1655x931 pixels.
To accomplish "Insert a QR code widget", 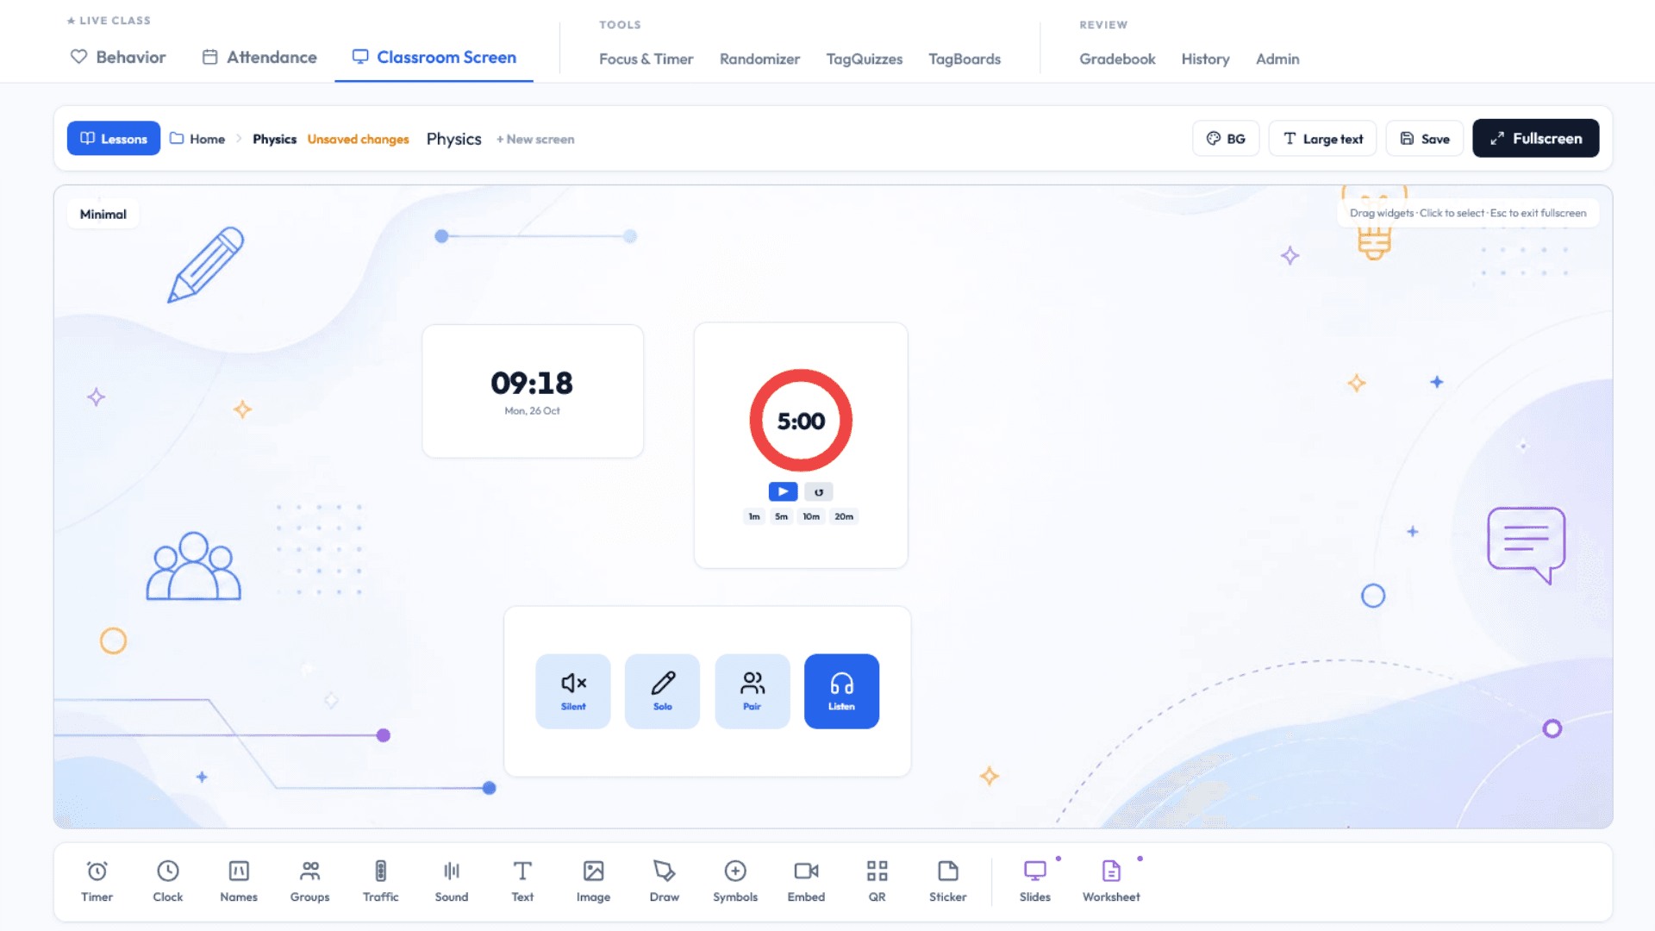I will [877, 881].
